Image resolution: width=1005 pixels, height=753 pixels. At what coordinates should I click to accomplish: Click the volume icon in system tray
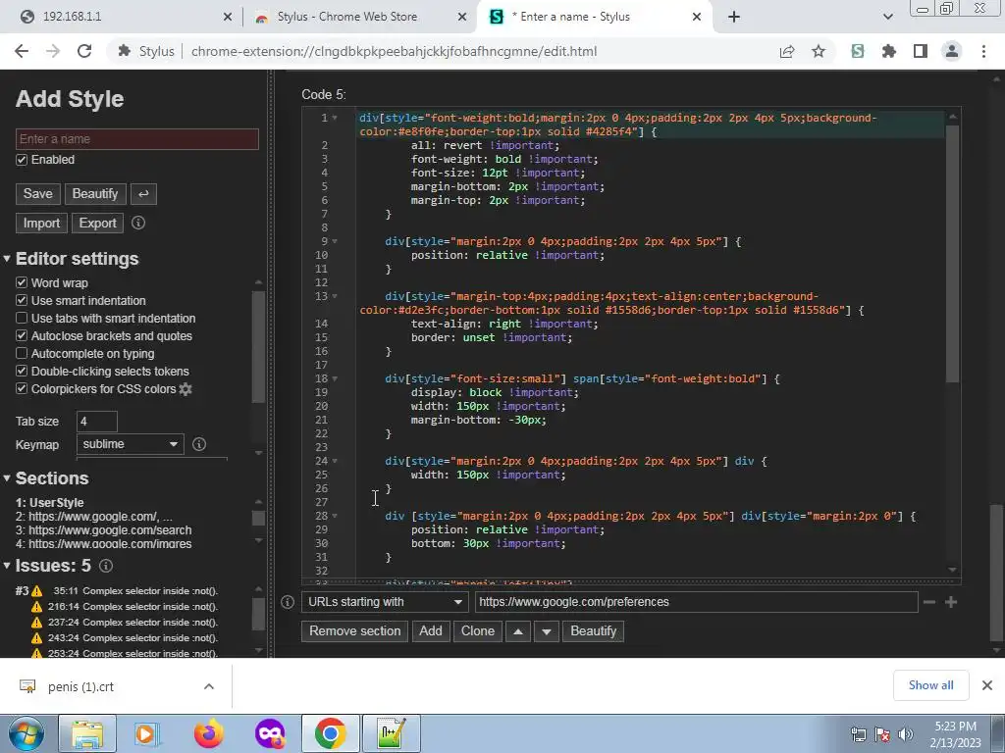pyautogui.click(x=906, y=734)
